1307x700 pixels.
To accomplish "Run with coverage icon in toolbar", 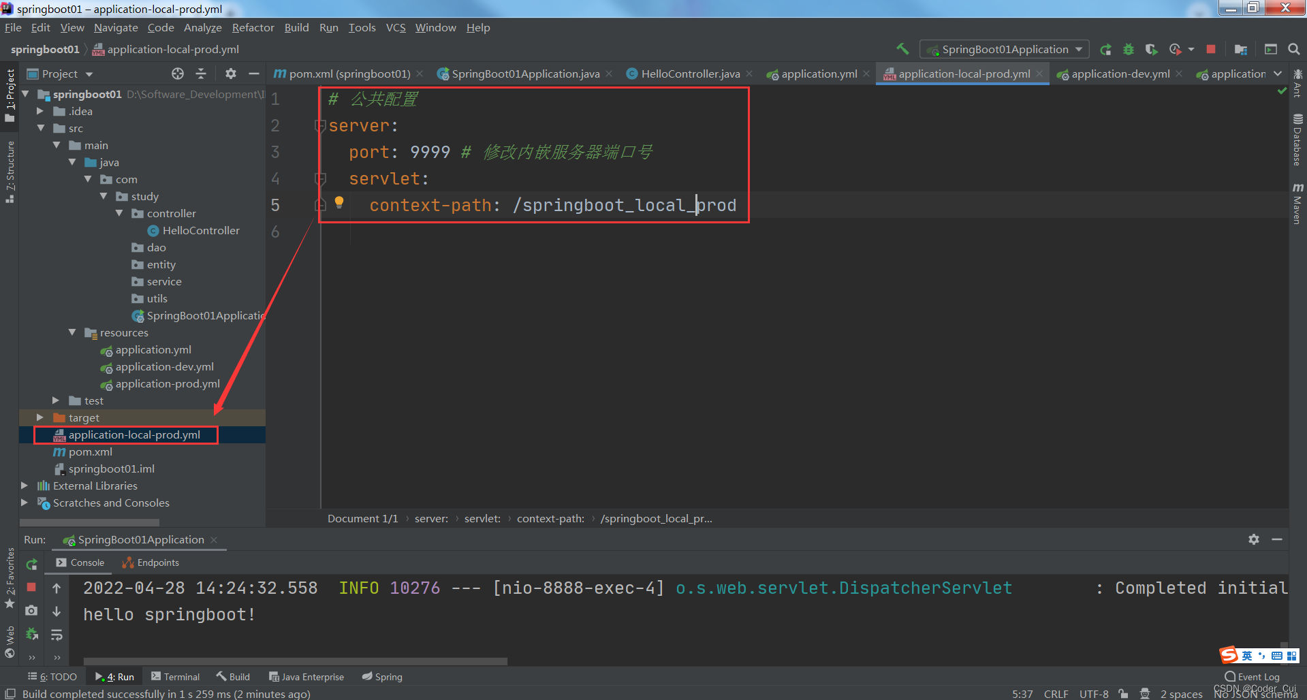I will point(1151,49).
